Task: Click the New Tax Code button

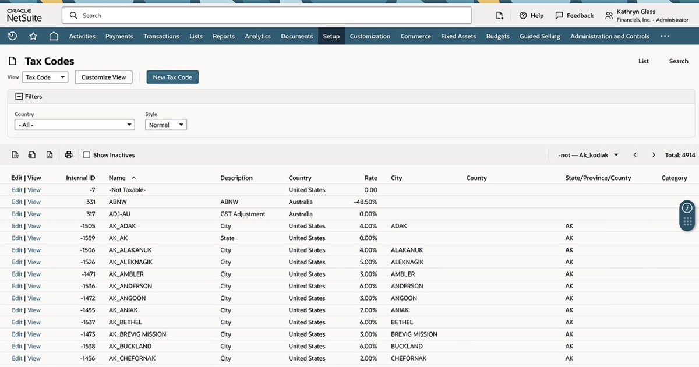Action: point(172,76)
